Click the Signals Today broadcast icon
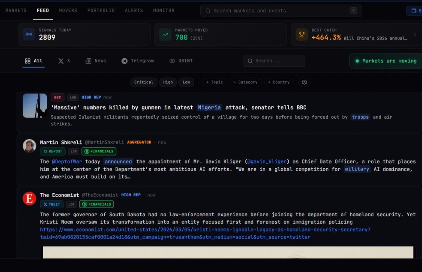The width and height of the screenshot is (422, 272). [29, 35]
